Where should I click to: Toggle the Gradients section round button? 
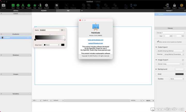tap(30, 34)
